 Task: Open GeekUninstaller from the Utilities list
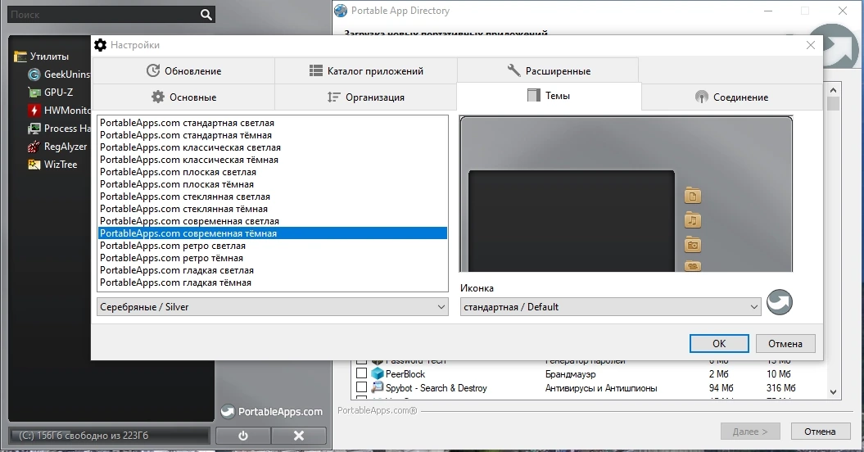(59, 75)
